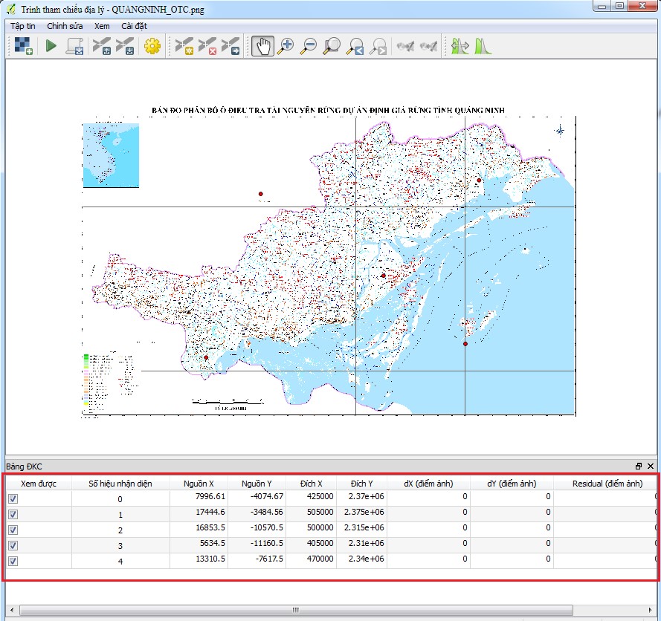The width and height of the screenshot is (661, 621).
Task: Start georeferencing with the green play icon
Action: tap(51, 46)
